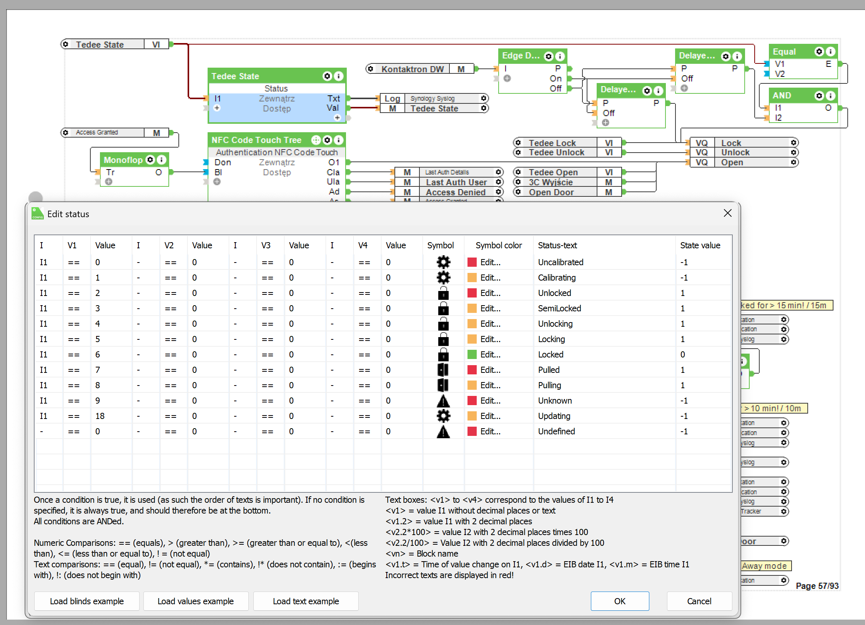This screenshot has height=625, width=865.
Task: Show info for the Equal block
Action: (830, 52)
